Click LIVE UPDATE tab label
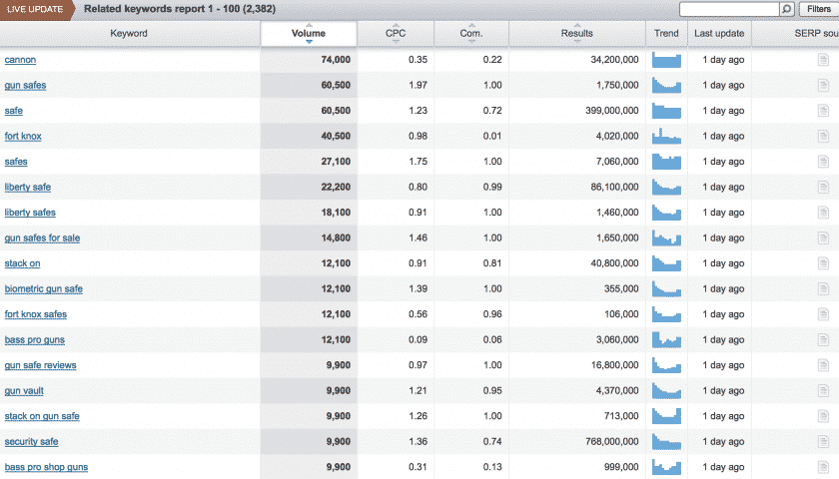The image size is (839, 479). (35, 10)
